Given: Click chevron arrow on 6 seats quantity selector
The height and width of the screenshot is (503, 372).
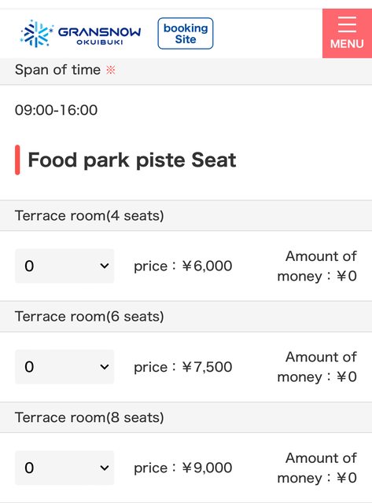Looking at the screenshot, I should click(105, 367).
